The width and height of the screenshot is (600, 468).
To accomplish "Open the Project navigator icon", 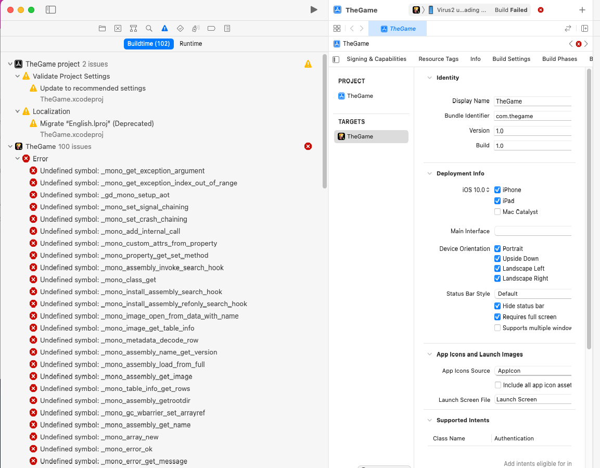I will point(102,29).
